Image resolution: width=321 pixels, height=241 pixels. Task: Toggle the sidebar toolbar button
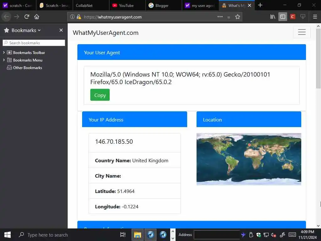[283, 17]
